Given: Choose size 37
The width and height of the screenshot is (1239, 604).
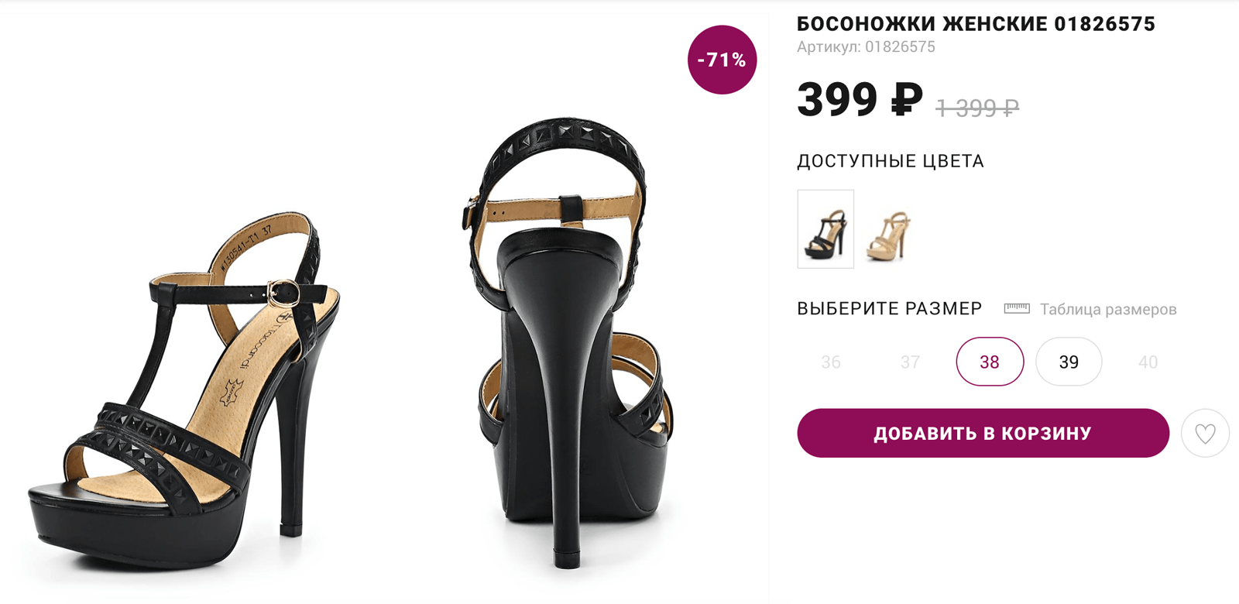Looking at the screenshot, I should point(910,362).
